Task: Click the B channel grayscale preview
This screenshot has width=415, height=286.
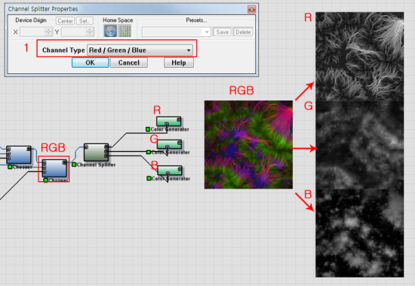Action: pyautogui.click(x=360, y=233)
